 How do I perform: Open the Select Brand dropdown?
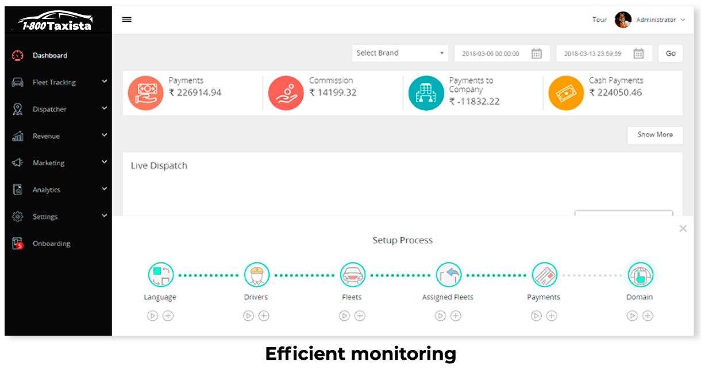click(x=400, y=53)
